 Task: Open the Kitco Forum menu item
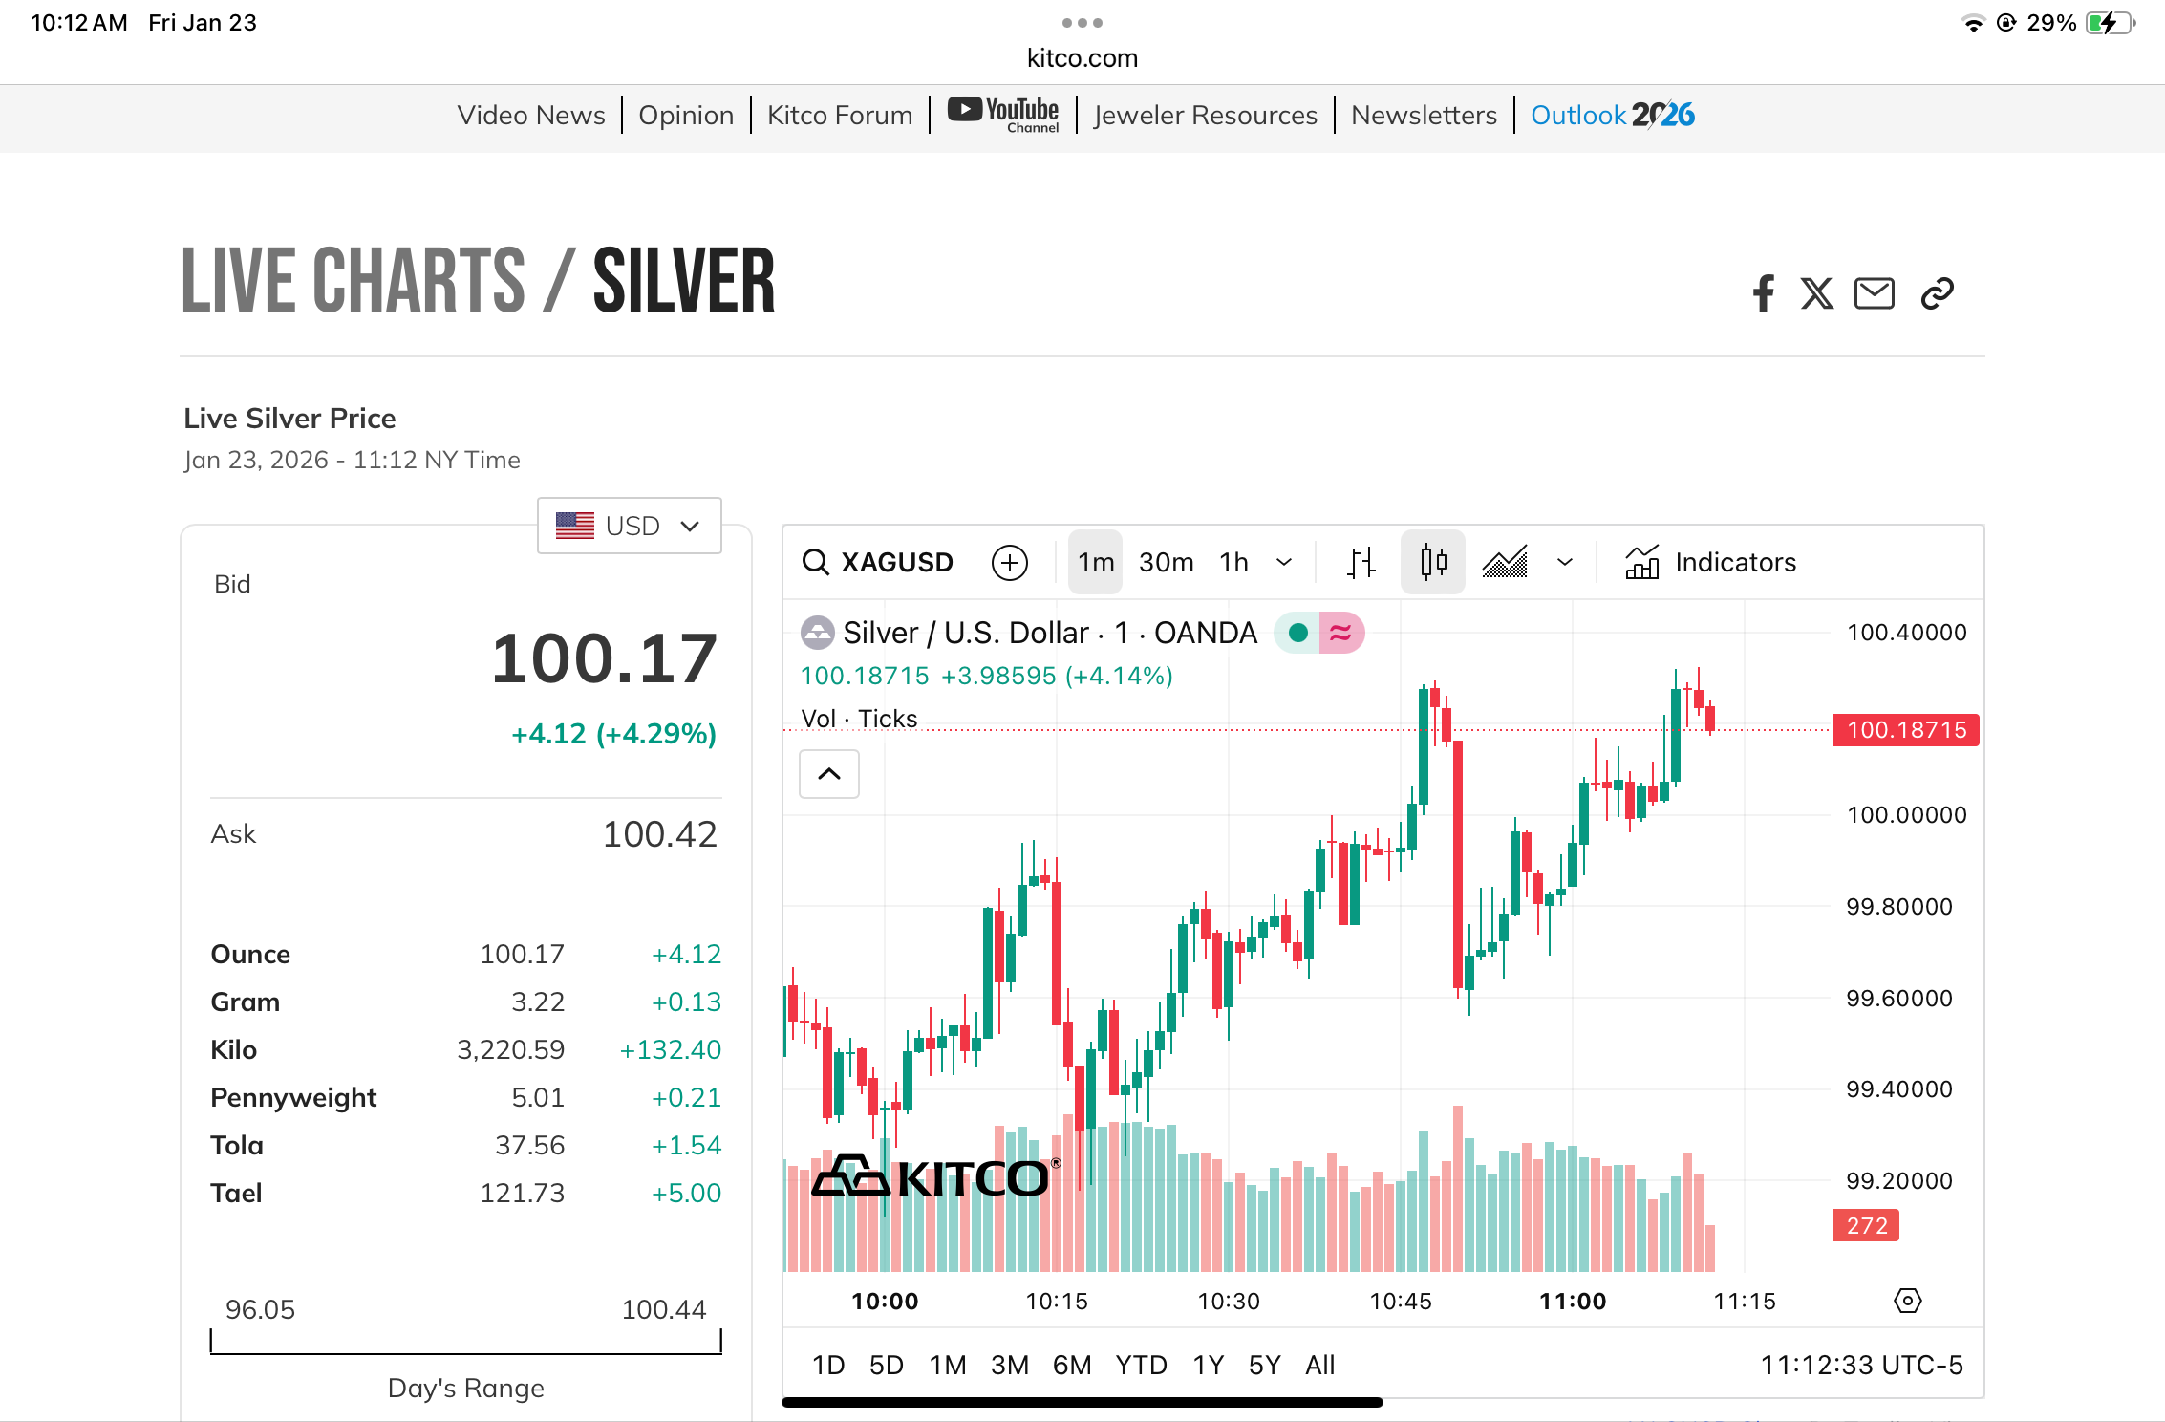click(x=840, y=116)
